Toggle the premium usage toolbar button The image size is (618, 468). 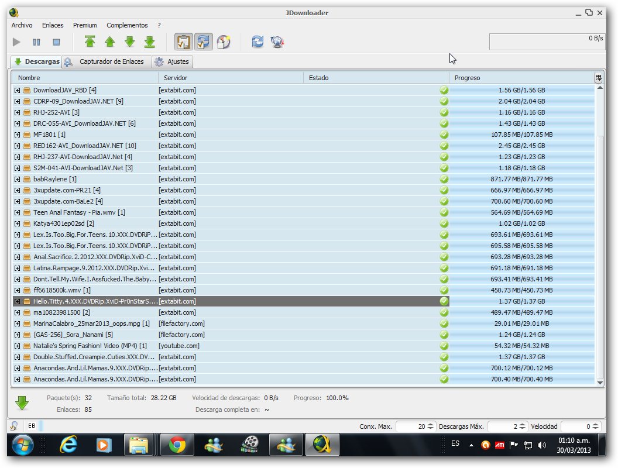[x=224, y=42]
